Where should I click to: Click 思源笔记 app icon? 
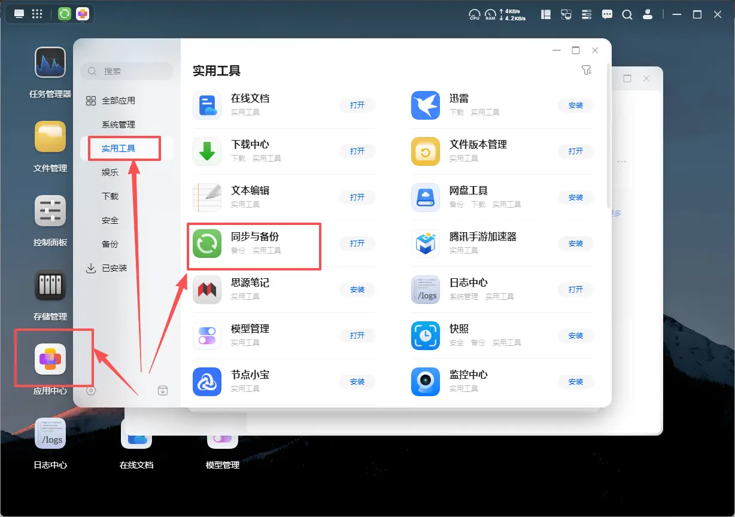(207, 290)
